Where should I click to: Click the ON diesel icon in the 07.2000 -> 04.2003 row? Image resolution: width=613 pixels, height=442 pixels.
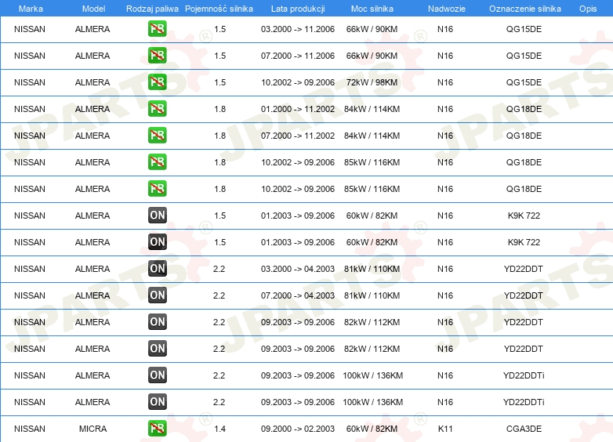157,295
